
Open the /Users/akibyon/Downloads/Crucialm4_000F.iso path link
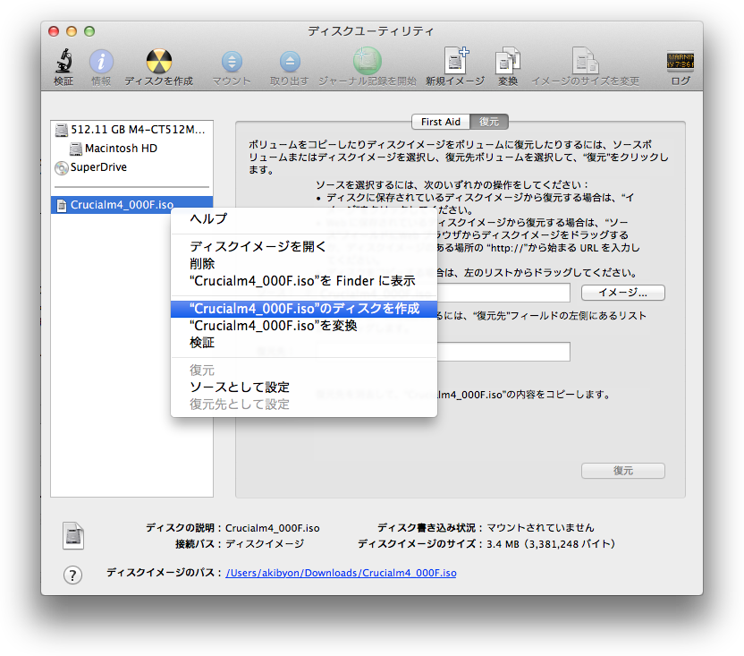click(x=342, y=573)
